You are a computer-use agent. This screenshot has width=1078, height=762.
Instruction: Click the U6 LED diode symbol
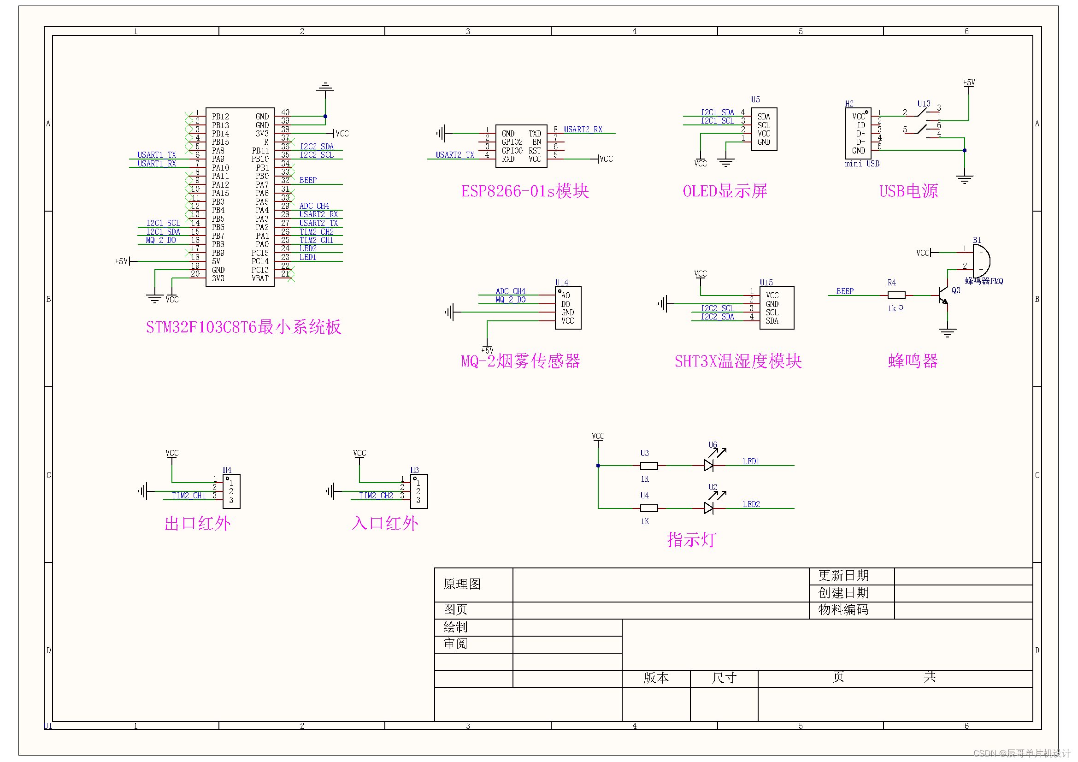click(709, 465)
